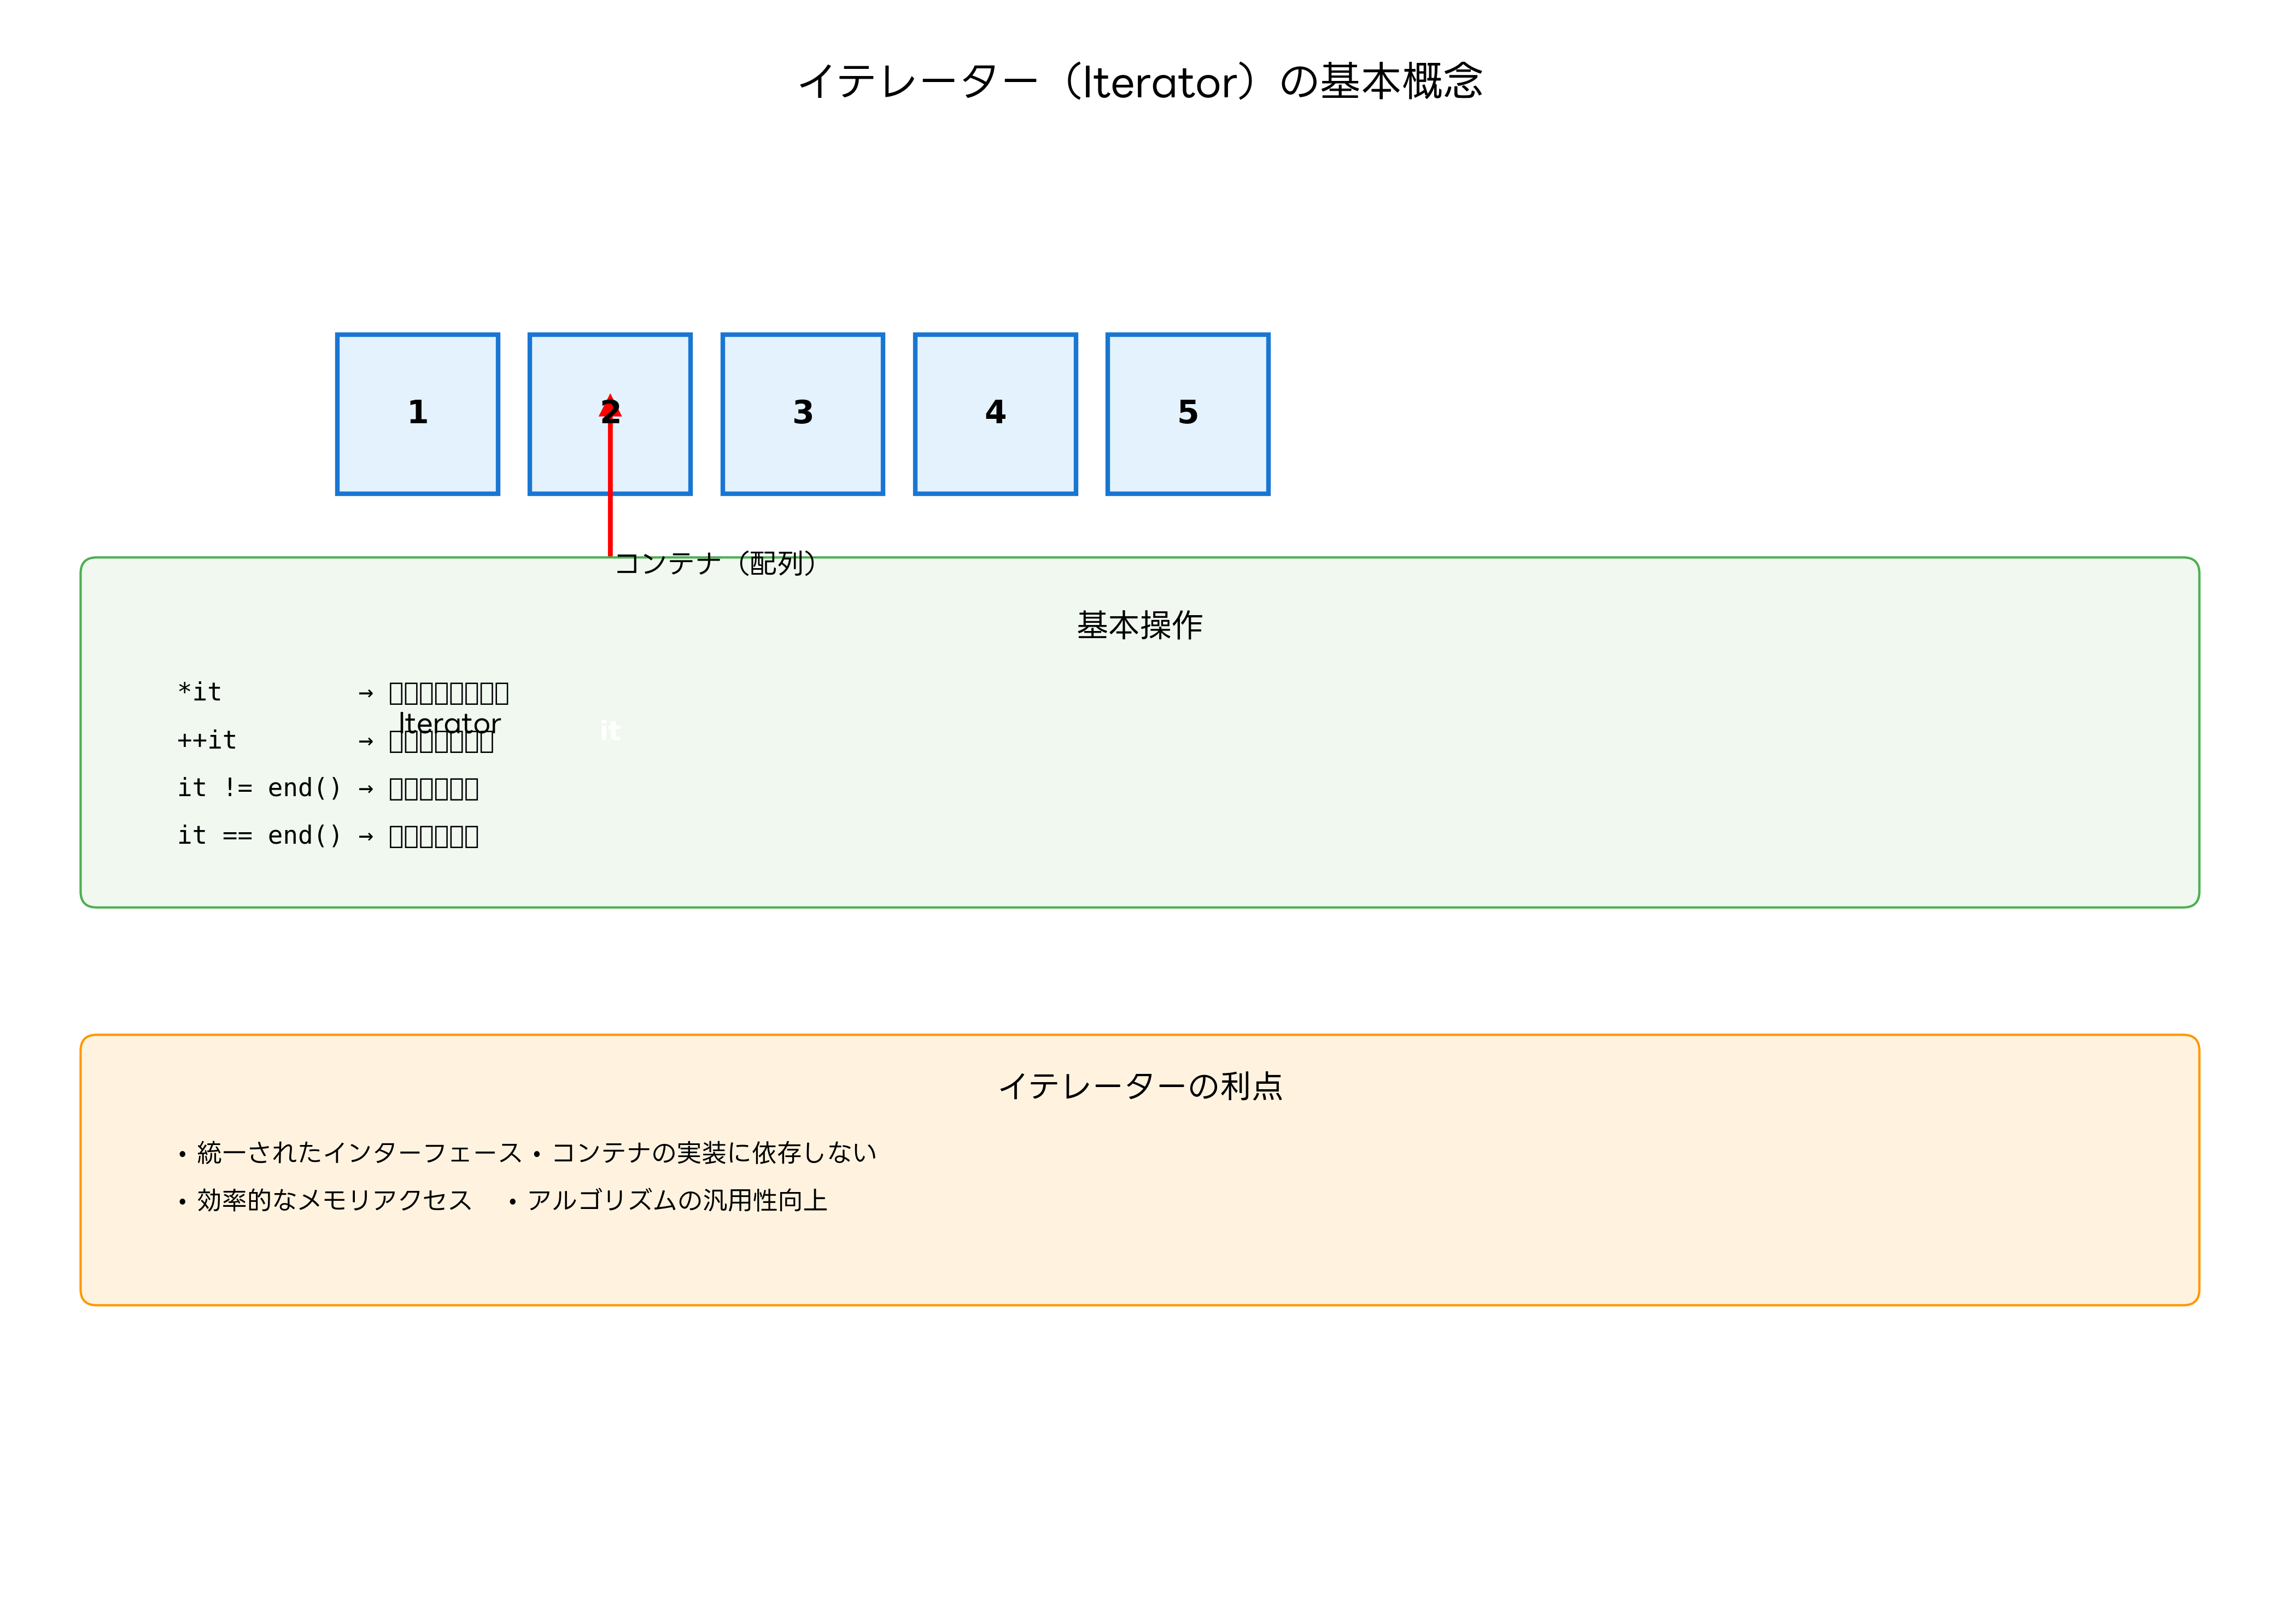Click the 統一されたインターフェース bullet
This screenshot has width=2280, height=1624.
pyautogui.click(x=350, y=1153)
